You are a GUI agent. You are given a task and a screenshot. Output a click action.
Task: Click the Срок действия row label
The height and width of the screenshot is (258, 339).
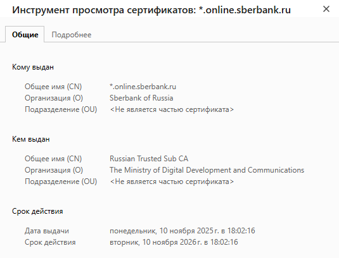tap(50, 242)
